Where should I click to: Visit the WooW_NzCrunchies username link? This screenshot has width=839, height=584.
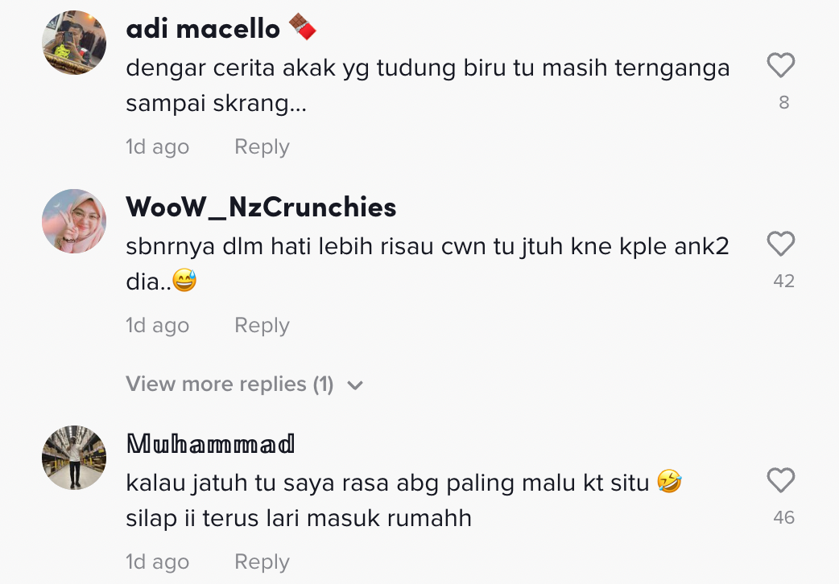click(261, 208)
